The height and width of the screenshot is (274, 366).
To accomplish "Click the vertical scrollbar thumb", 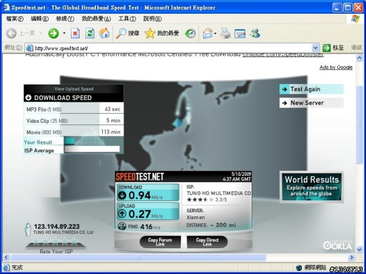I will coord(360,124).
